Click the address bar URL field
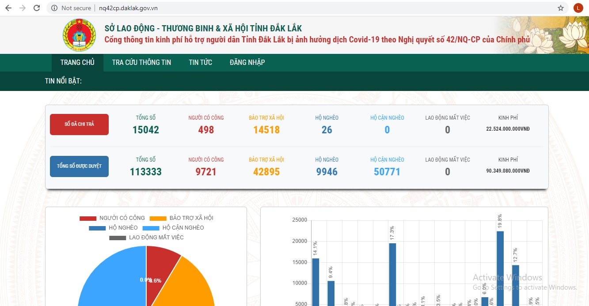The image size is (589, 306). [x=309, y=8]
